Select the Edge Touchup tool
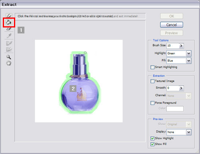200x154 pixels. coord(9,49)
